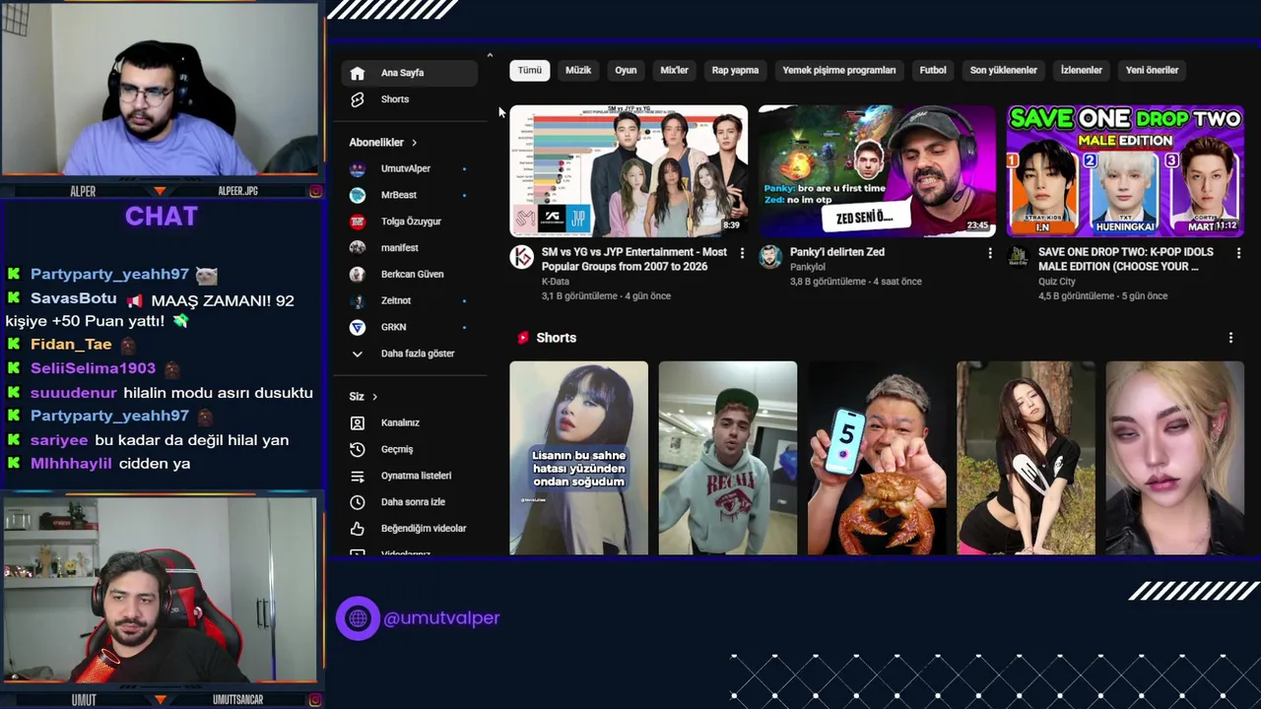Open Shorts shelf more options menu

(1230, 338)
